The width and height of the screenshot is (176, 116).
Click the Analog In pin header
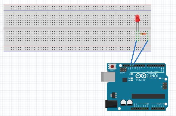coord(158,109)
